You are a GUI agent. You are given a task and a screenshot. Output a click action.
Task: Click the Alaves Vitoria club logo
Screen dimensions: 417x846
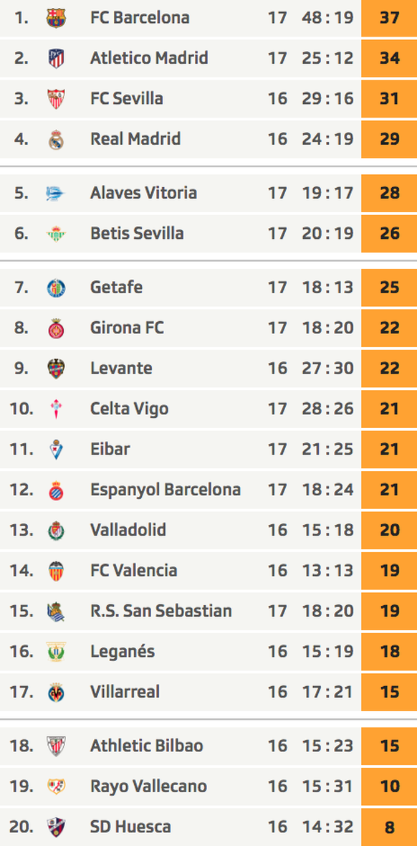(x=56, y=193)
